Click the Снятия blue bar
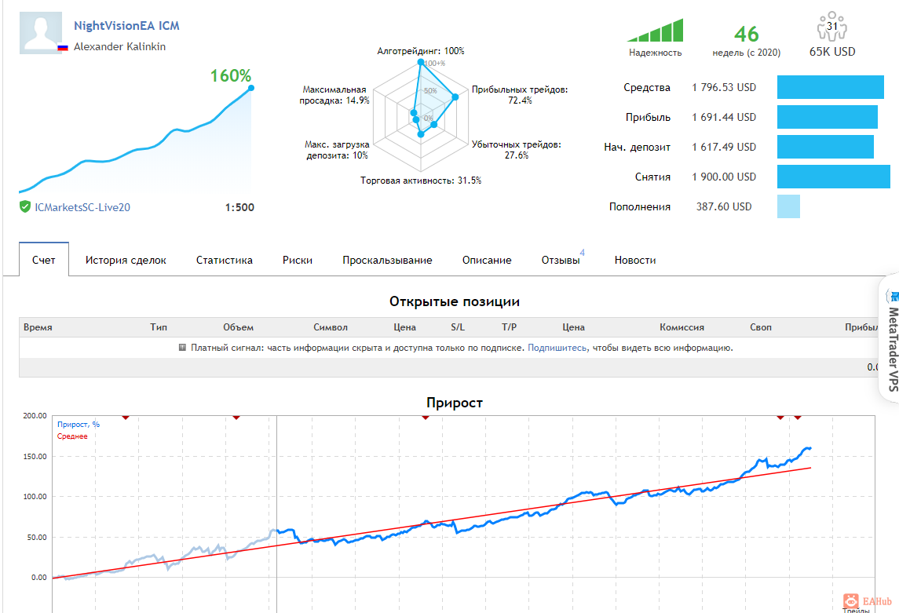This screenshot has width=899, height=613. (834, 177)
